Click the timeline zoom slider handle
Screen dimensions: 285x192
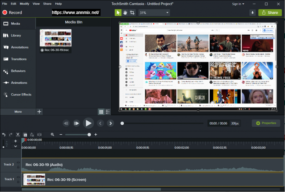pyautogui.click(x=89, y=135)
